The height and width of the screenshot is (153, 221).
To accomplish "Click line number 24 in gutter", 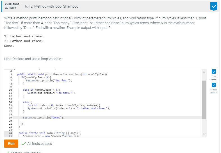I will click(10, 133).
